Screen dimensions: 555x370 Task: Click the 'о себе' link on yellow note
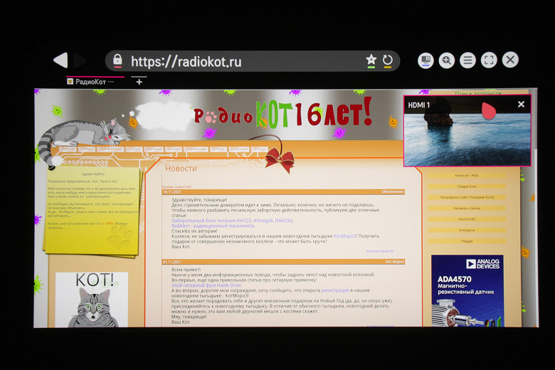107,223
